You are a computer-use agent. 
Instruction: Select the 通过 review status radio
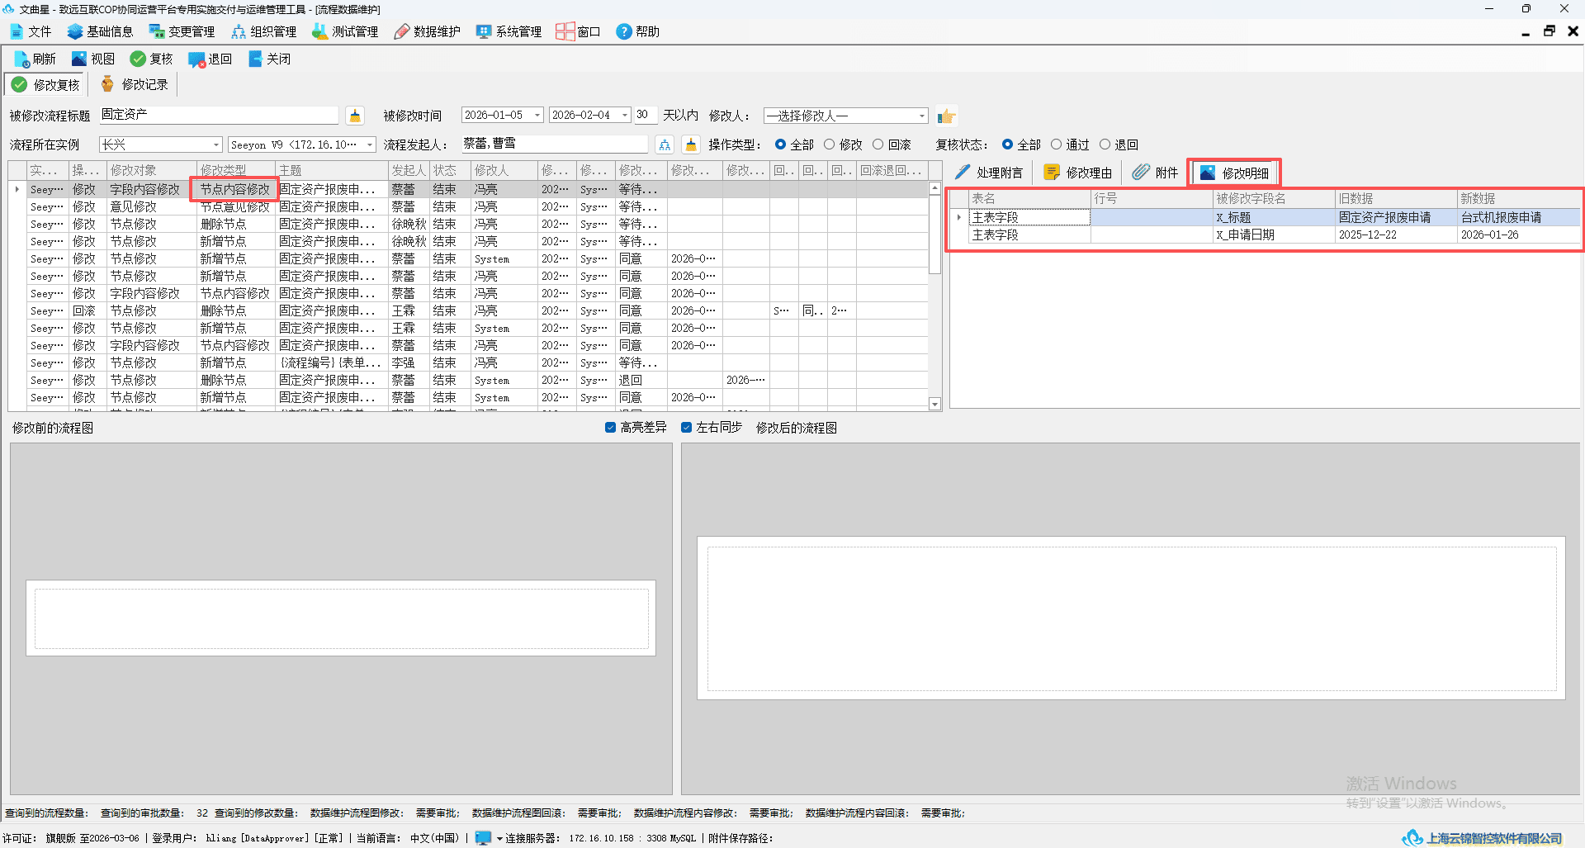(1056, 144)
